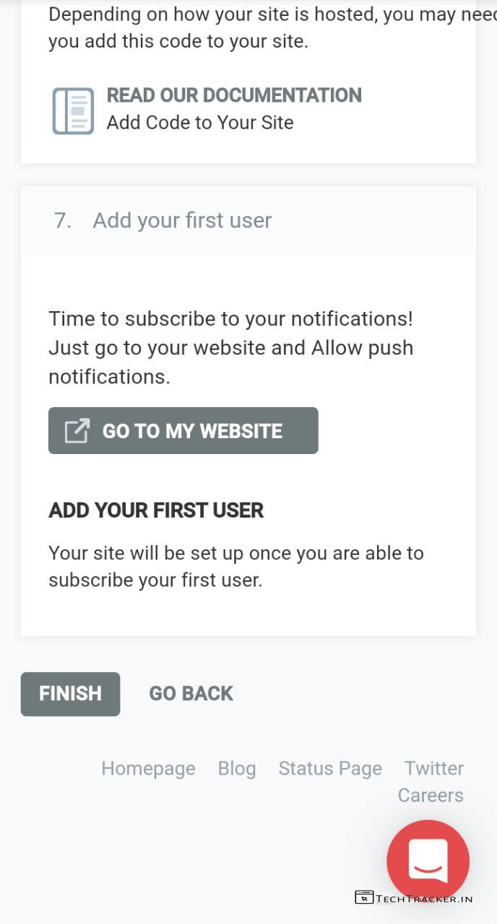Open the Careers footer link
Image resolution: width=497 pixels, height=924 pixels.
point(431,796)
